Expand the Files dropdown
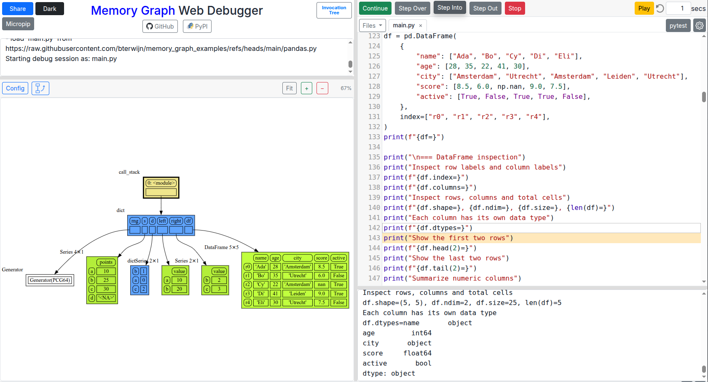This screenshot has height=382, width=708. (x=372, y=26)
